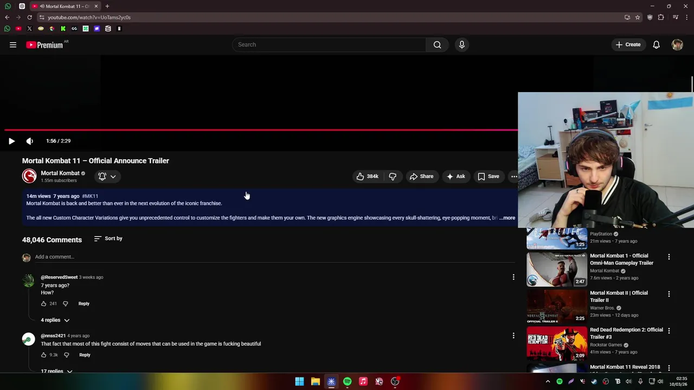Open browser media controls icon
Viewport: 694px width, 390px height.
pos(676,17)
